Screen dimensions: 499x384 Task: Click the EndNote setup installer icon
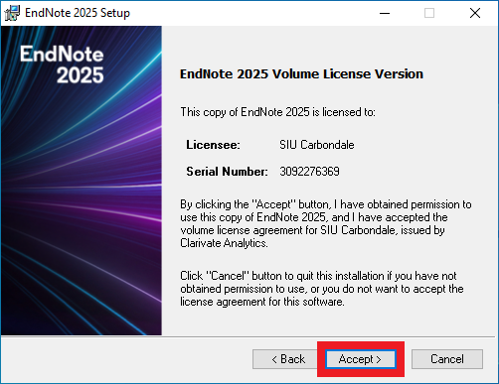coord(12,13)
